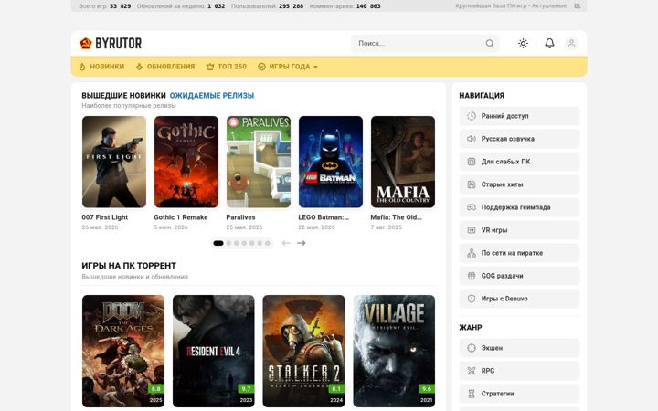Open the 007 First Light cover
The image size is (658, 411).
point(114,162)
